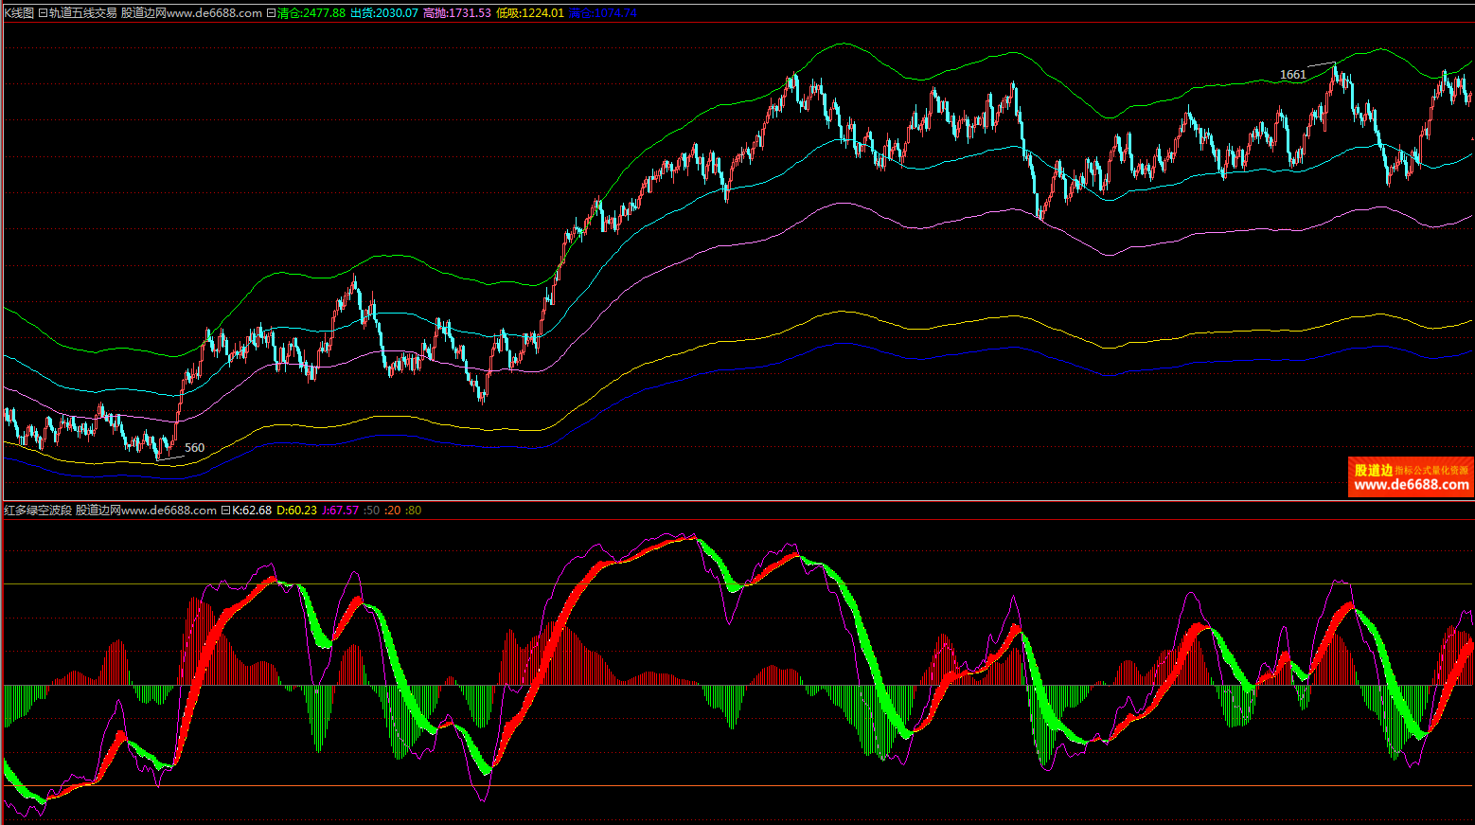Click the K:62.68 value in lower panel
Screen dimensions: 1475x825
252,511
